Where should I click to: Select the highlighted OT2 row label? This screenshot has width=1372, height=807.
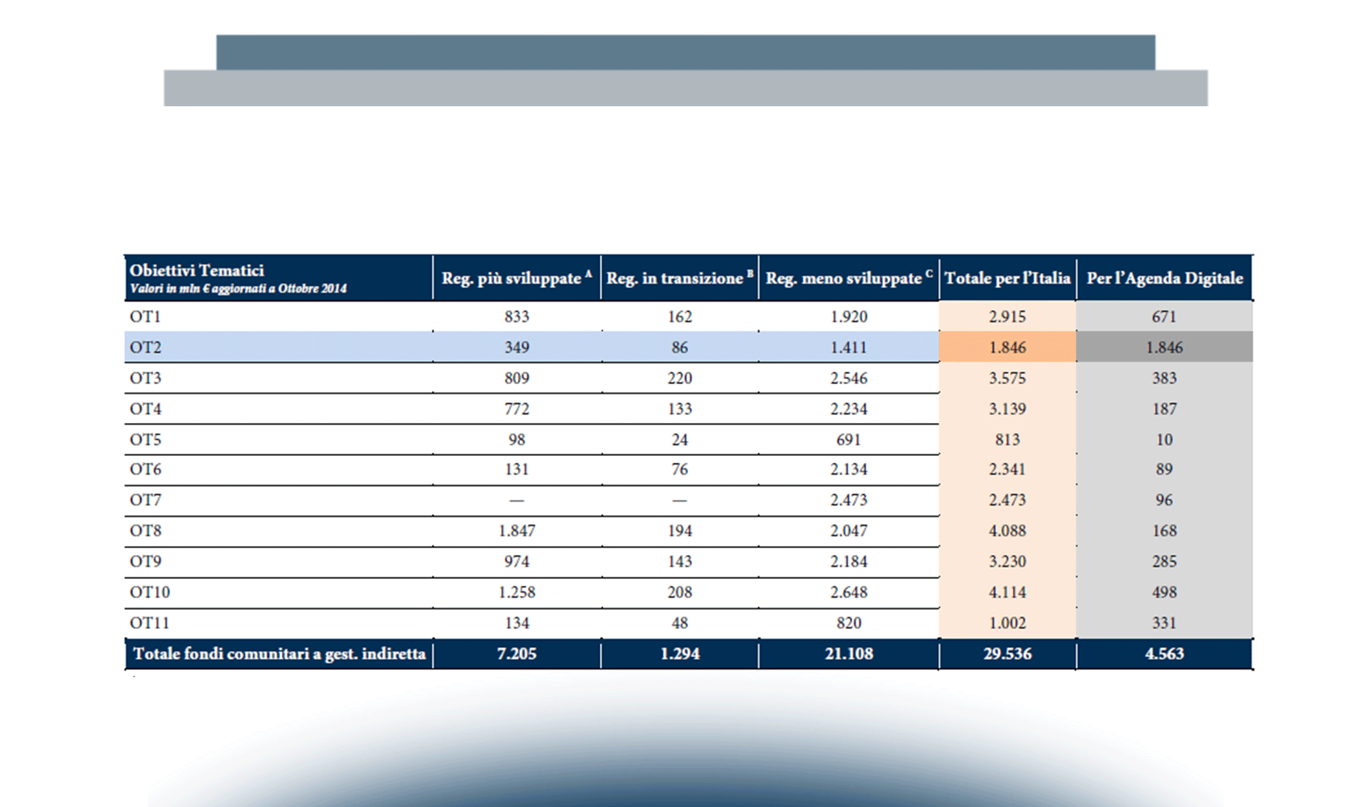coord(145,348)
